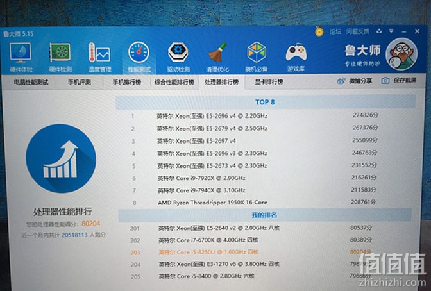
Task: Open the 问题反馈 feedback link
Action: (x=357, y=31)
